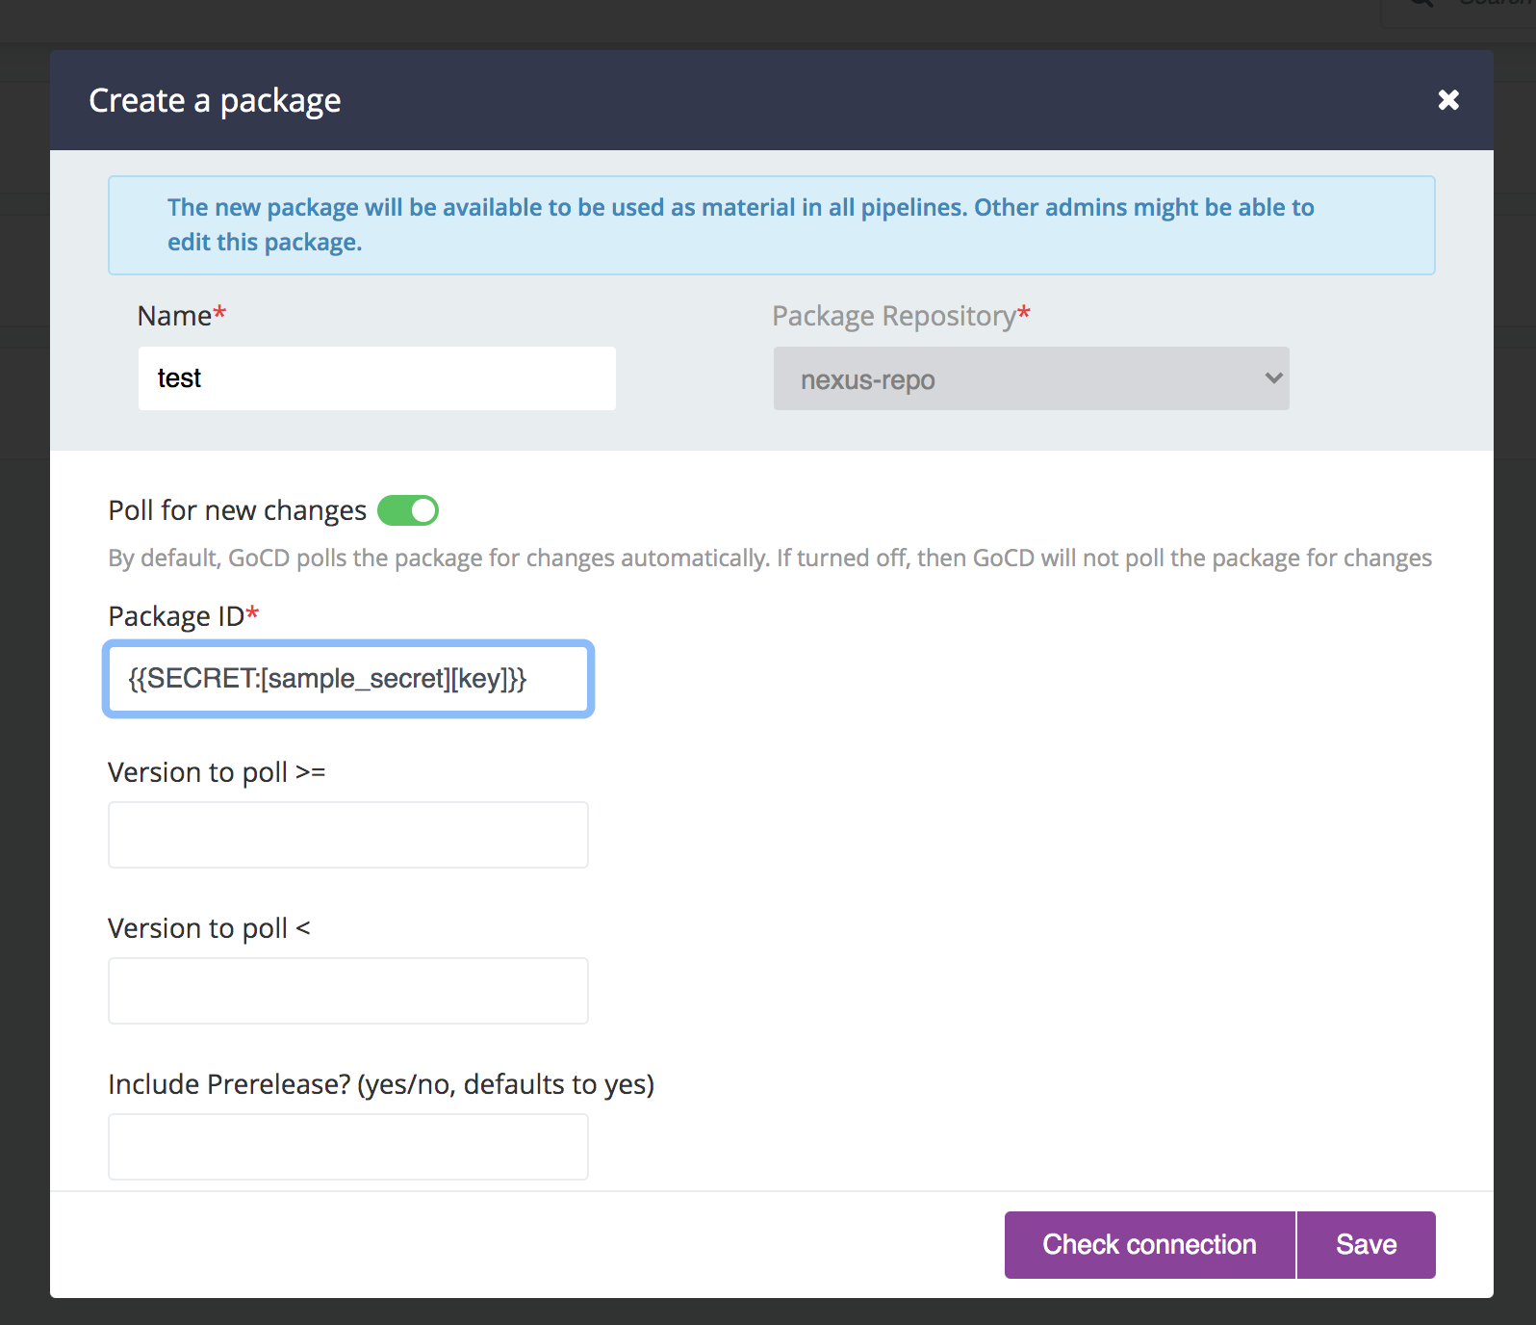Click the Package Repository label
This screenshot has height=1325, width=1536.
tap(902, 316)
